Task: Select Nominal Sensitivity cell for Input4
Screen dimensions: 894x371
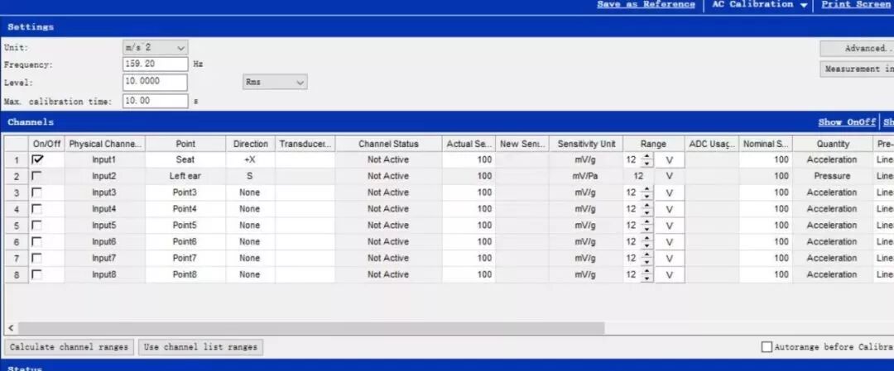Action: [x=766, y=209]
